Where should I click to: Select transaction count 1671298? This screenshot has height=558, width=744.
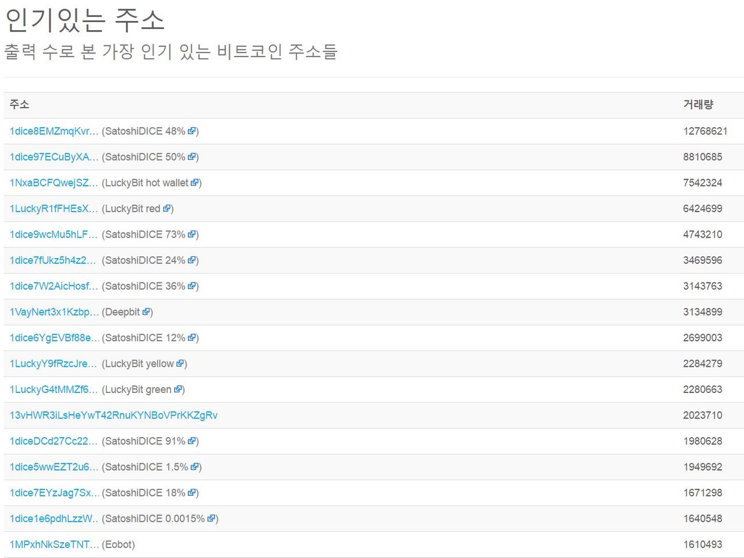[x=703, y=493]
